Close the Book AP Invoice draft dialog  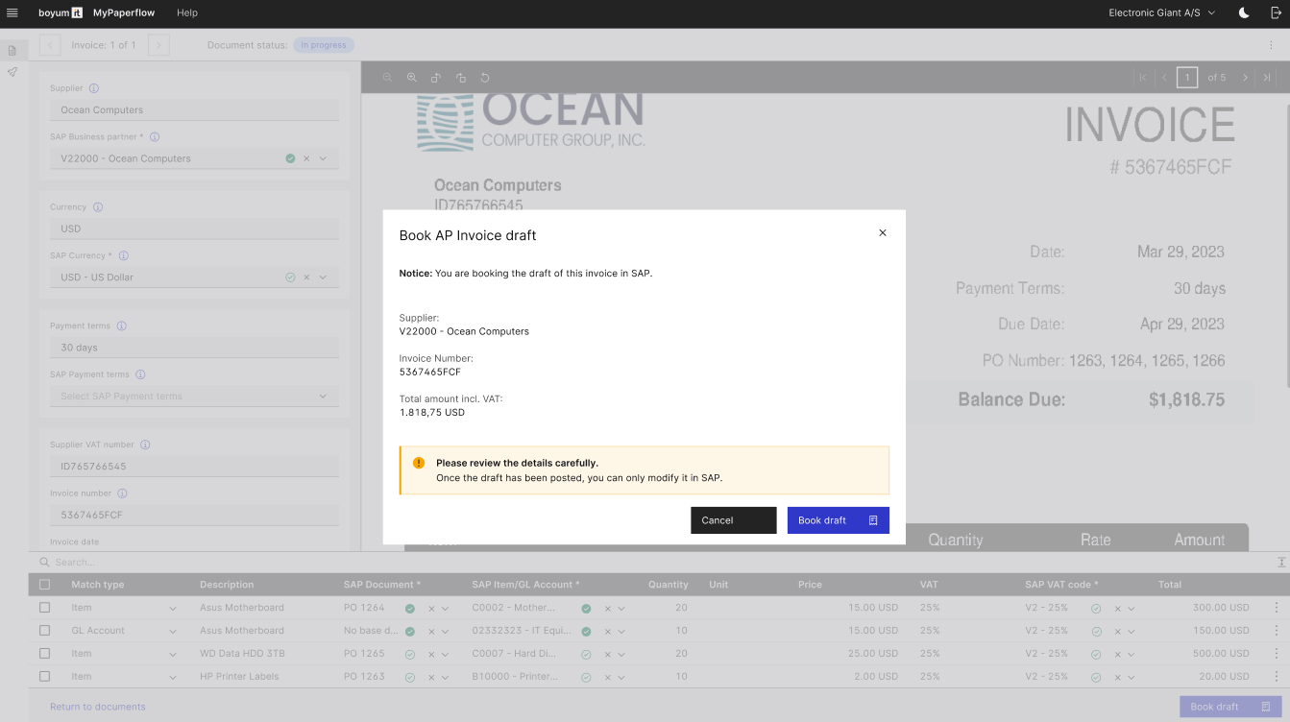(x=883, y=232)
